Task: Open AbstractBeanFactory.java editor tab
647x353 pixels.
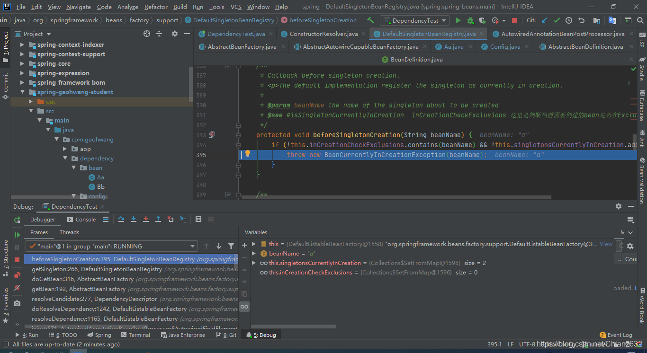Action: tap(242, 47)
